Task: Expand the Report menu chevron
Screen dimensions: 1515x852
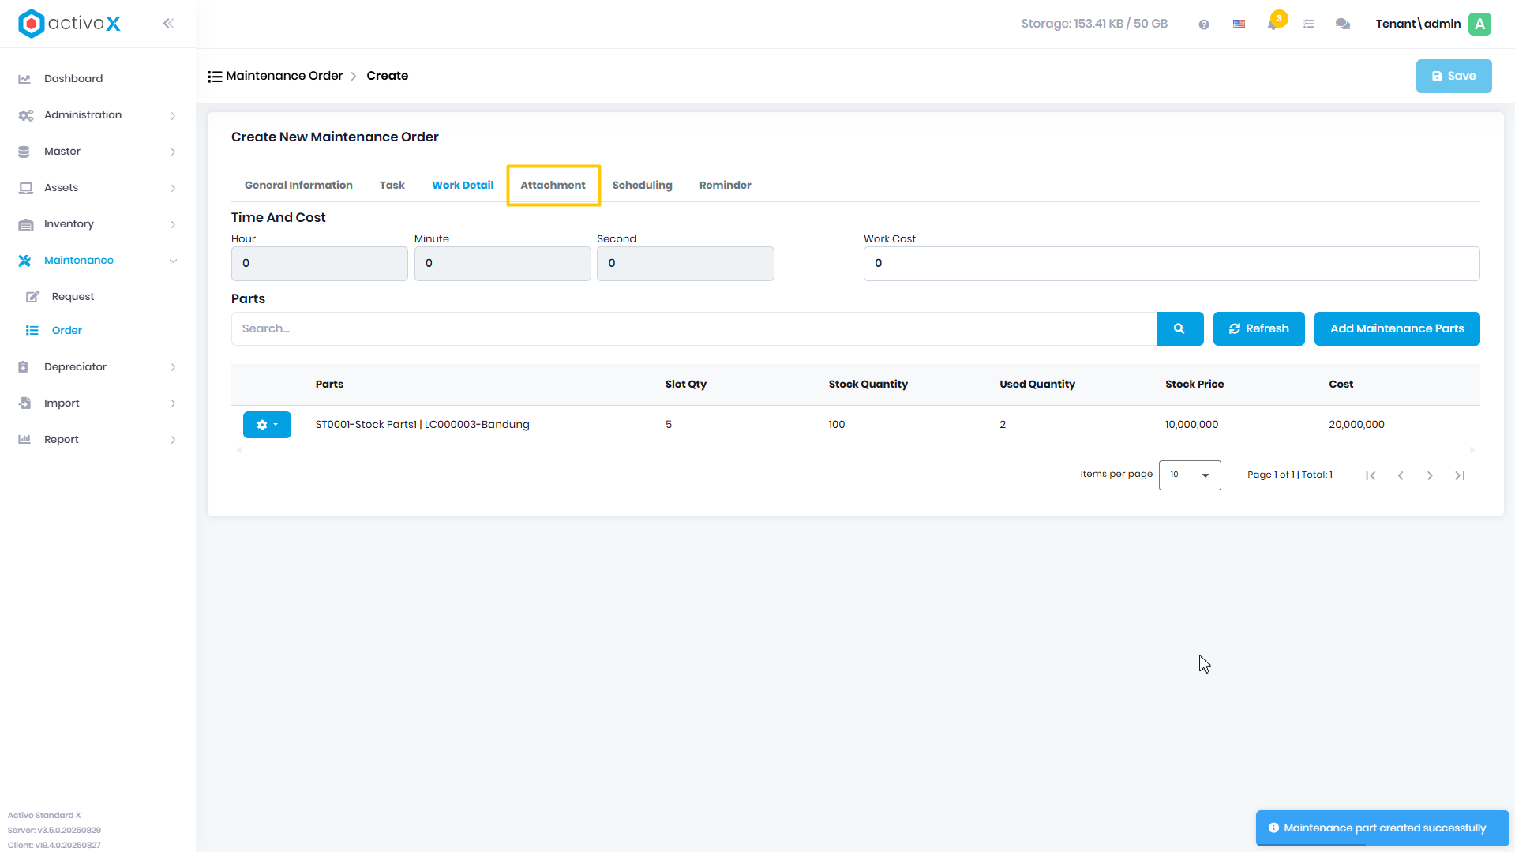Action: 173,441
